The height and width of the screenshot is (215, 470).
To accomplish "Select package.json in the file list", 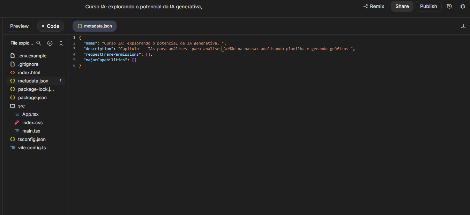I will pos(32,97).
